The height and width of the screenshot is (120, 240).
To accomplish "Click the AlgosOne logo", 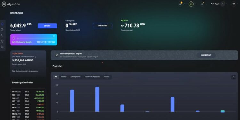I will coord(11,4).
